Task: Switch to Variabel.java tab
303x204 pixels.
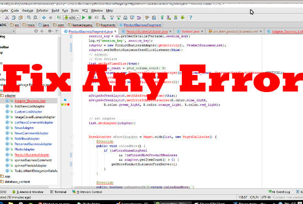Action: click(188, 31)
